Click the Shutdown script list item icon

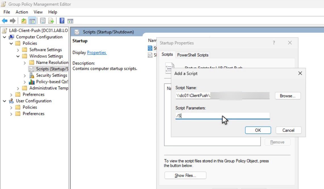click(150, 55)
